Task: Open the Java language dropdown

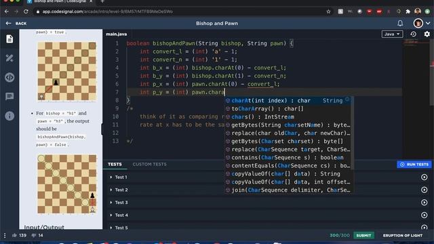Action: (x=392, y=34)
